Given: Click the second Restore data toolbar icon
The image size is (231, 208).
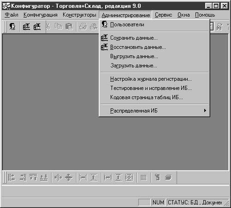Looking at the screenshot, I should (x=37, y=27).
